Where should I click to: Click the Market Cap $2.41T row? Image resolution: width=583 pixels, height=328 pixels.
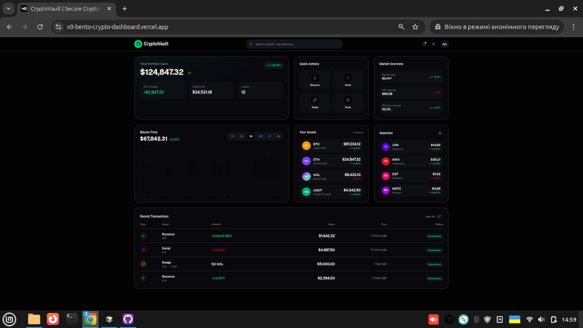(411, 77)
